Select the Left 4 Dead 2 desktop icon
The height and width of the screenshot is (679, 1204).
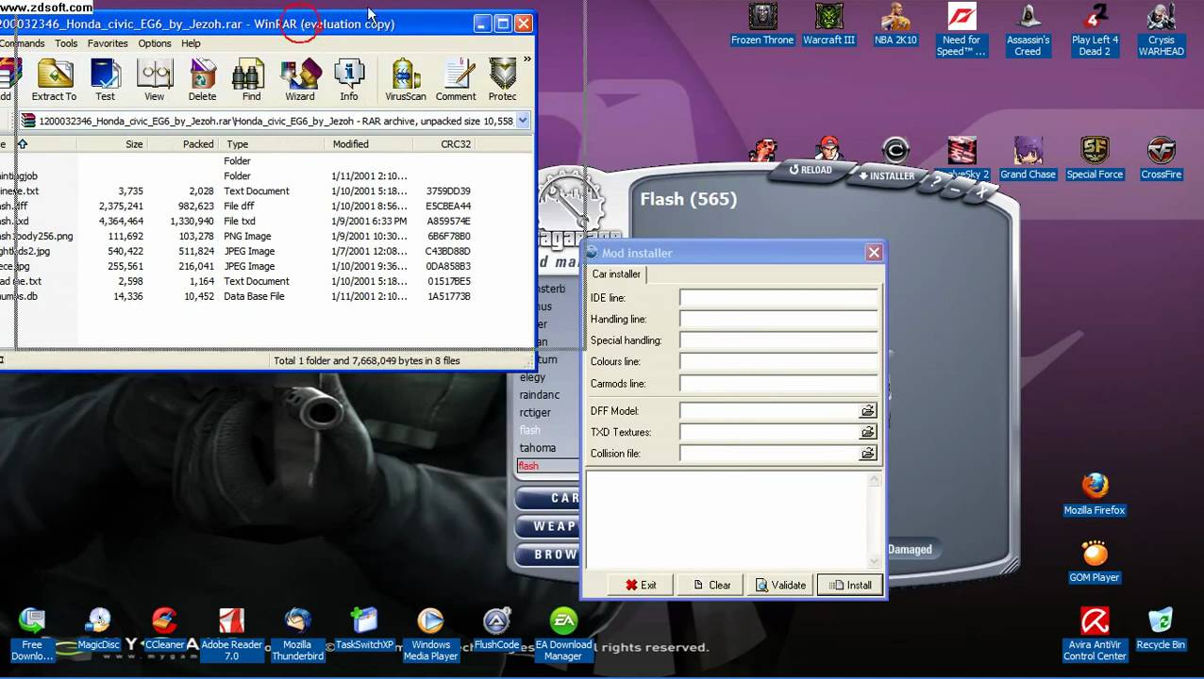(x=1095, y=30)
